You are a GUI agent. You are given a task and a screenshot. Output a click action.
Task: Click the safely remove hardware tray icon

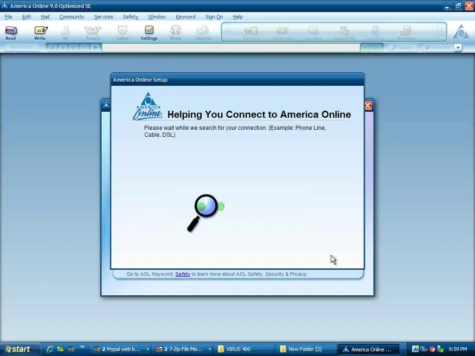pos(441,349)
